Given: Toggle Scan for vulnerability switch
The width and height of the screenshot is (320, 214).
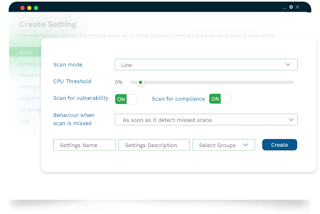Looking at the screenshot, I should 126,99.
